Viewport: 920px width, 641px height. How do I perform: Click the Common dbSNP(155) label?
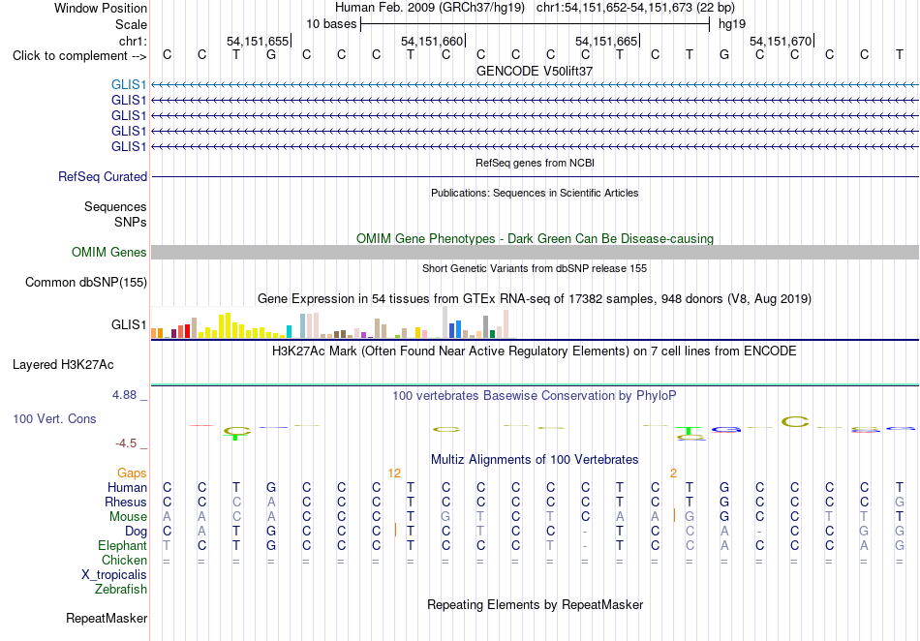tap(85, 282)
